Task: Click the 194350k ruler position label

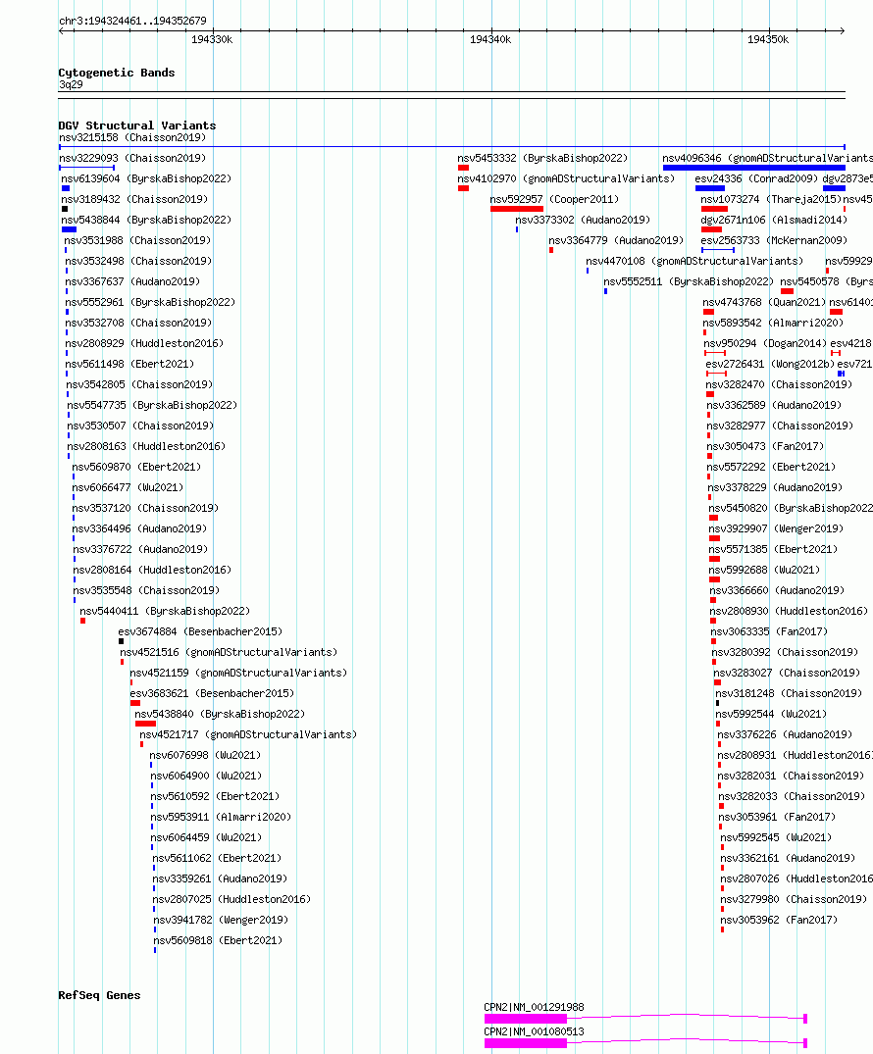Action: (768, 39)
